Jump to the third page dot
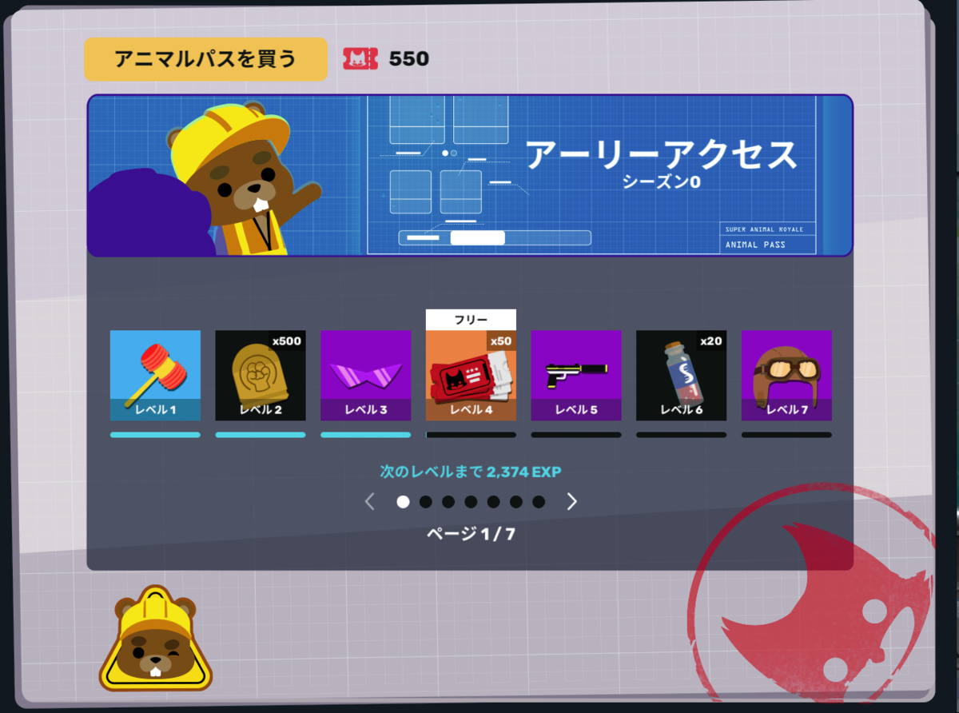959x713 pixels. [448, 501]
